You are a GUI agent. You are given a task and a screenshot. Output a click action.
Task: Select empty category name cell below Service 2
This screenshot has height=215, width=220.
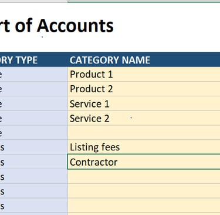(144, 133)
